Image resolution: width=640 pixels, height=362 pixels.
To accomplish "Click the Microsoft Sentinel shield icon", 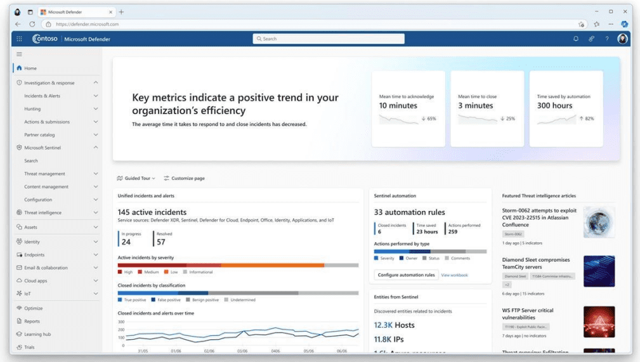I will (19, 148).
